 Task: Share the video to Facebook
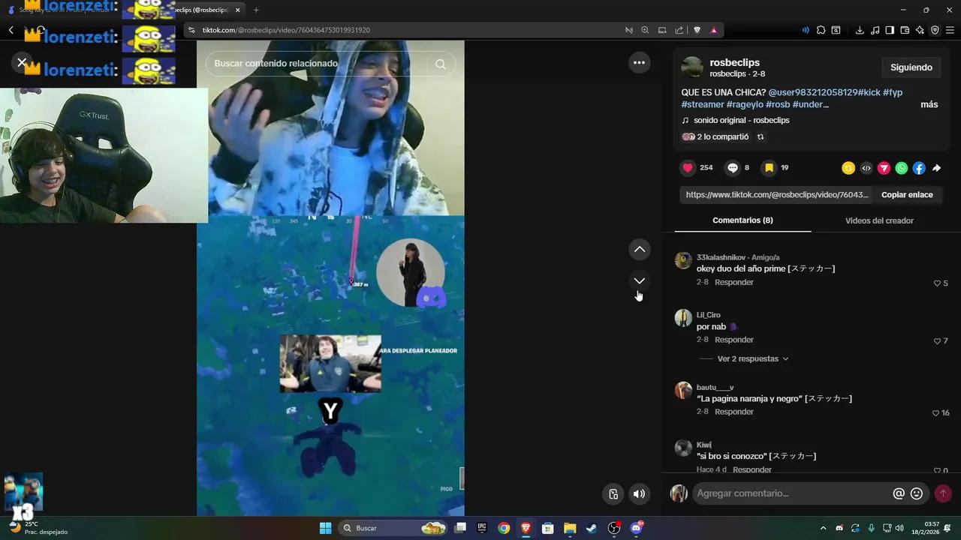coord(919,168)
